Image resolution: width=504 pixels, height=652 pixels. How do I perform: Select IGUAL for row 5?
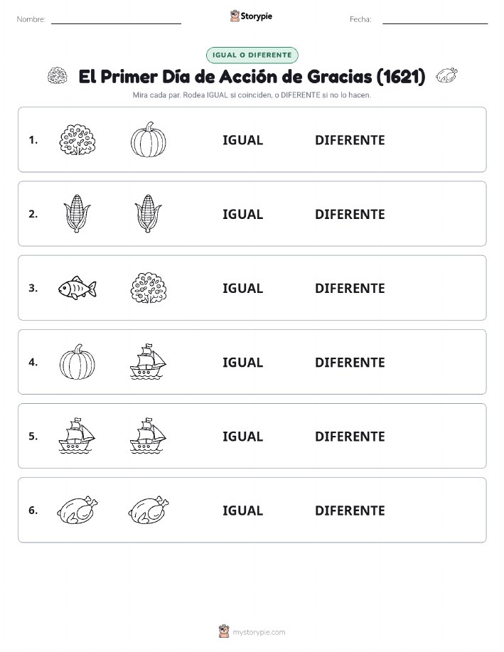(x=243, y=436)
